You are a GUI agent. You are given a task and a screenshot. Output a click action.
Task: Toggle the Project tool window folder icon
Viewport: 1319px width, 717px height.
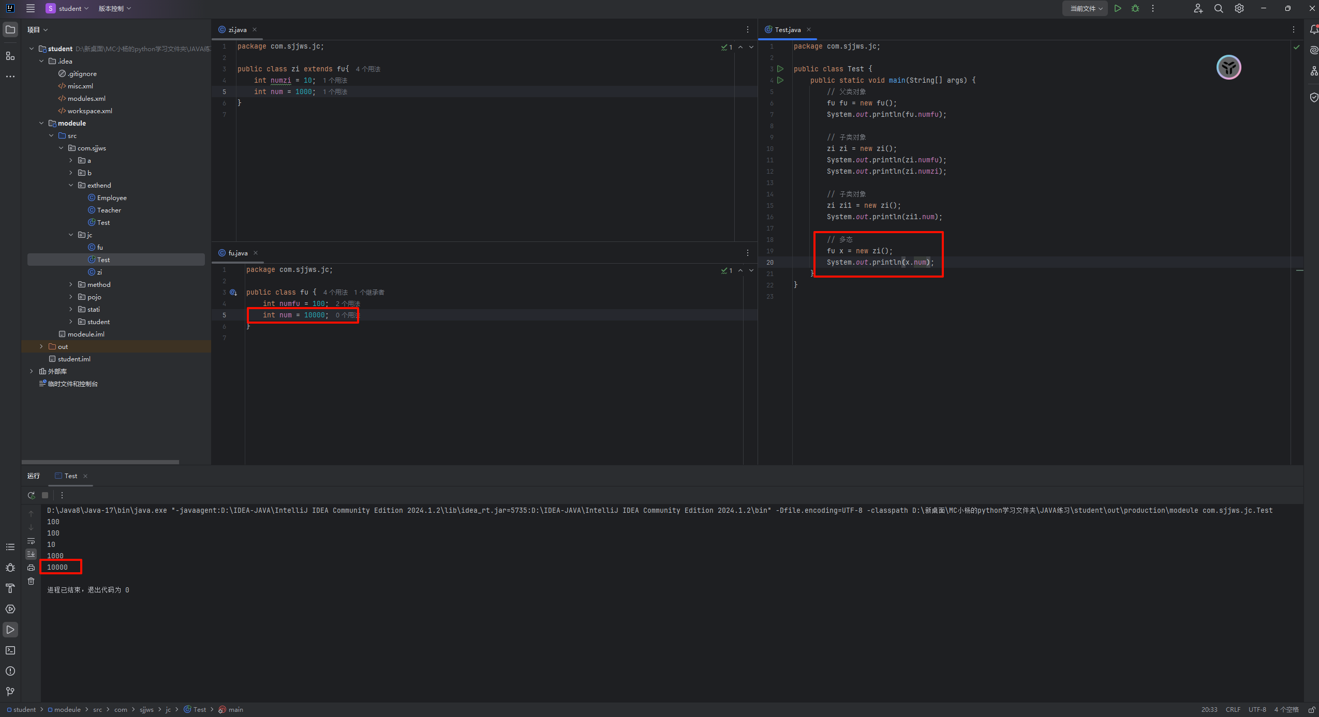(x=10, y=29)
